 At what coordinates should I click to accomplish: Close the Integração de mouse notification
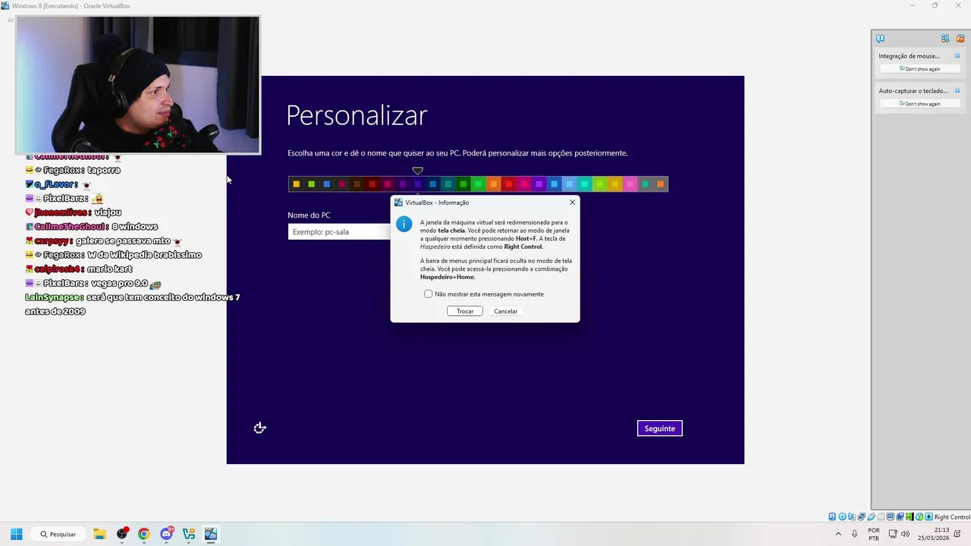click(957, 55)
